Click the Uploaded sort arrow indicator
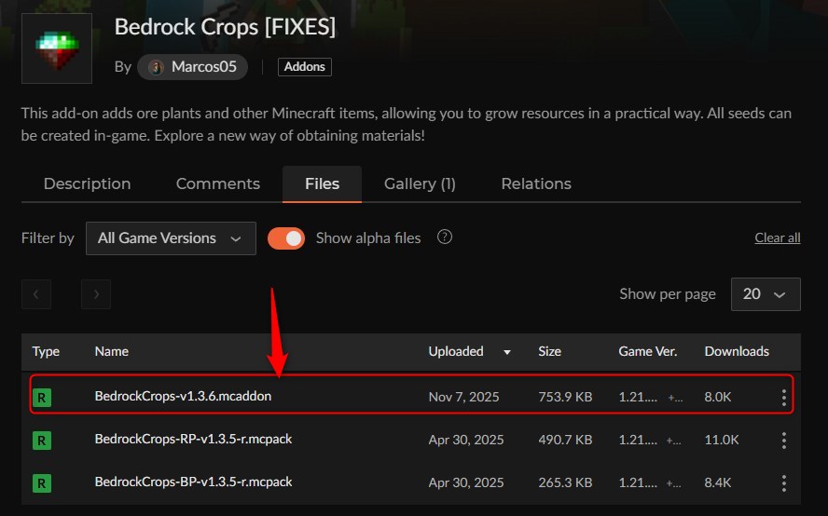 pyautogui.click(x=507, y=352)
